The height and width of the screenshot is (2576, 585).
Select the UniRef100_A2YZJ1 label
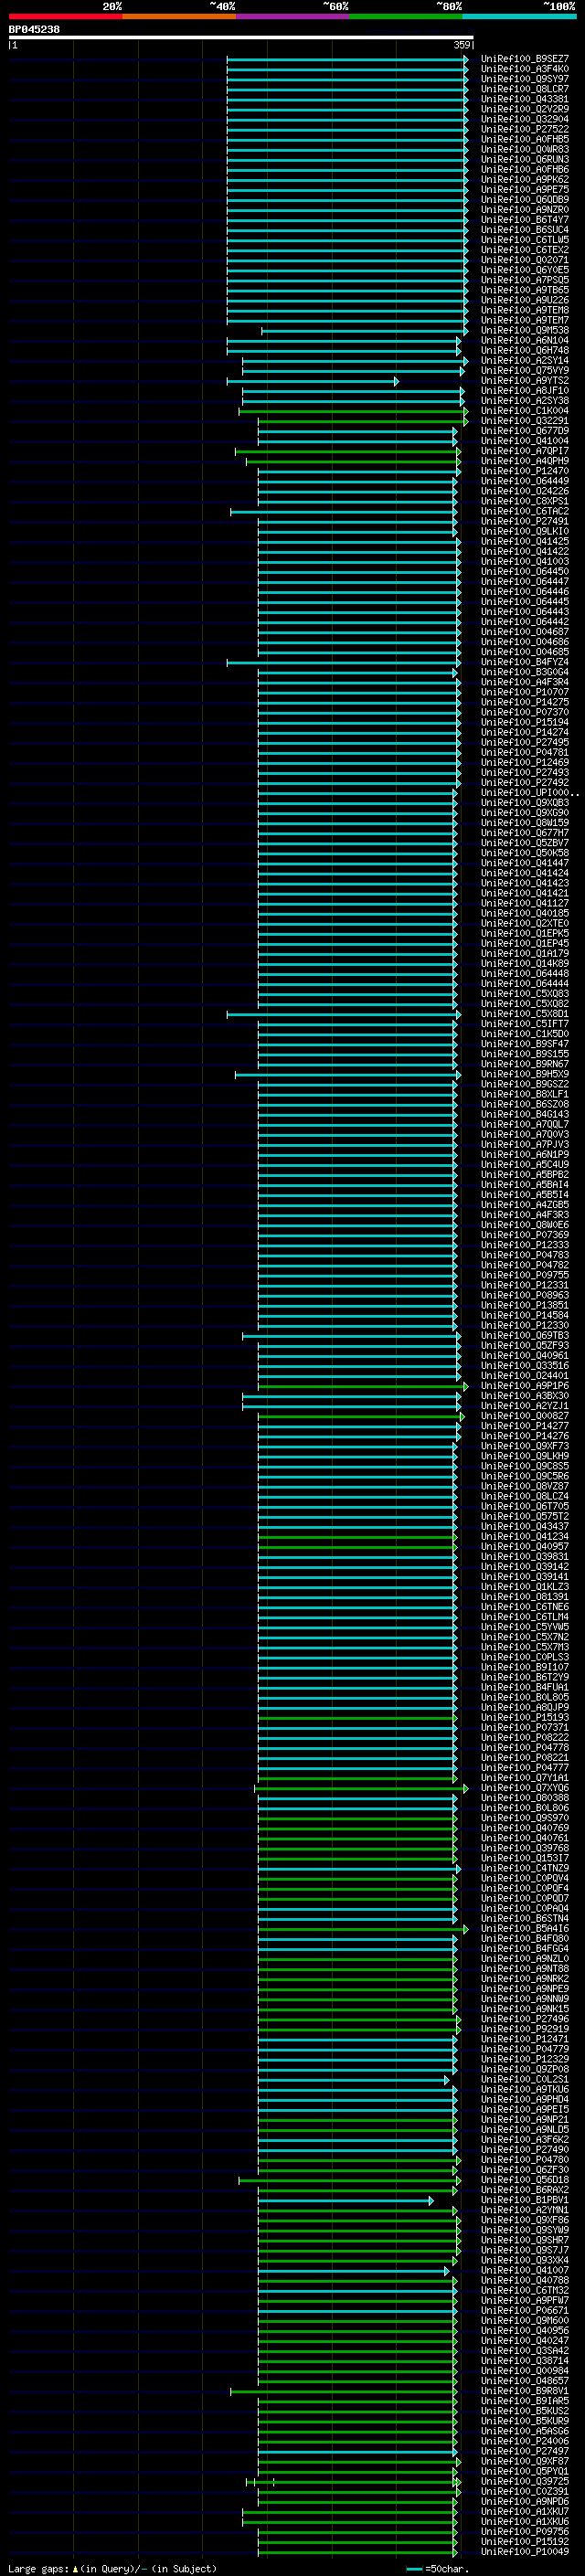[524, 1406]
